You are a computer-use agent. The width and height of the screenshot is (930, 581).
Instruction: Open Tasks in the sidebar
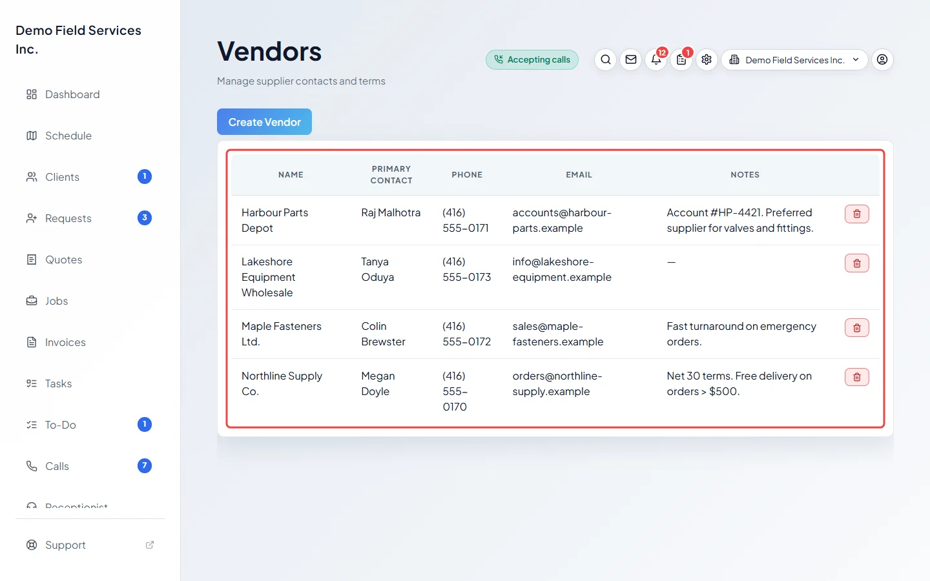tap(90, 383)
